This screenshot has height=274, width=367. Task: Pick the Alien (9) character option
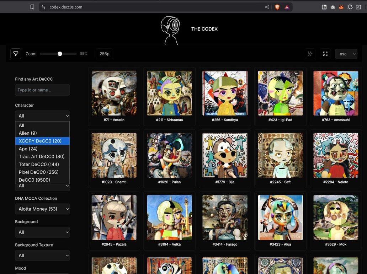(x=28, y=133)
